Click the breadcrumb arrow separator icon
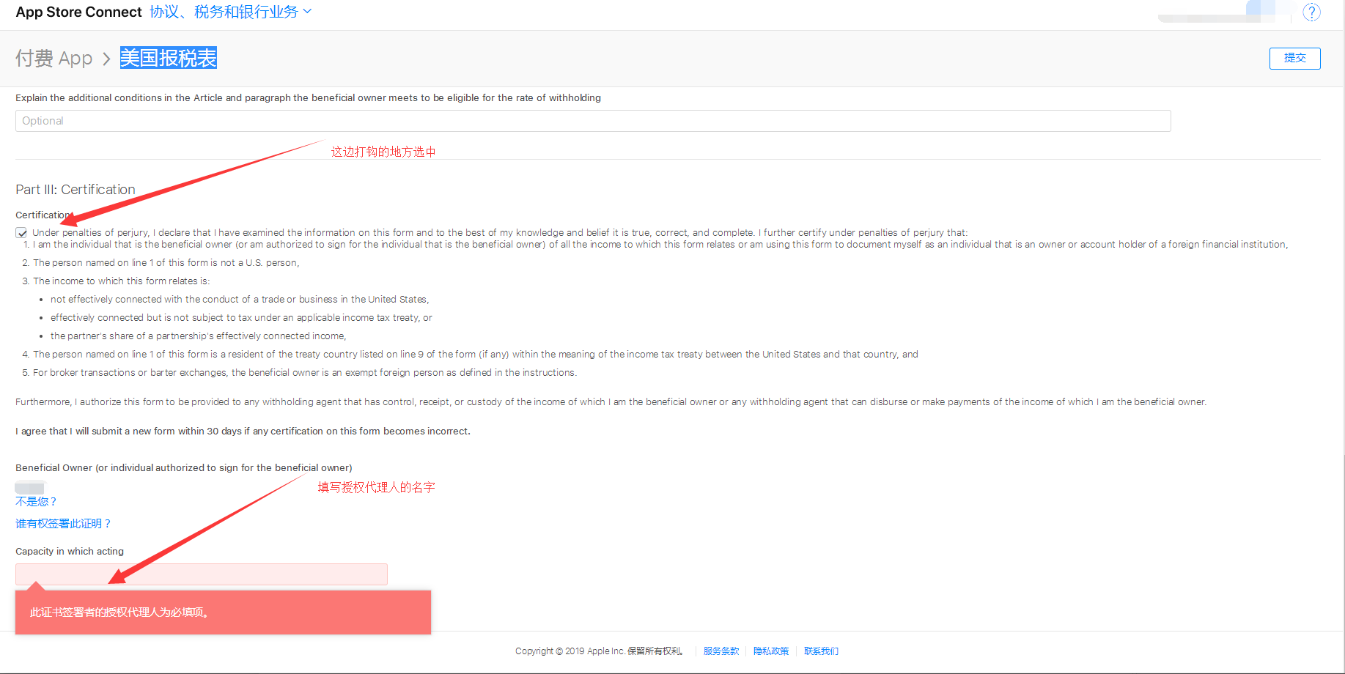The width and height of the screenshot is (1345, 674). [x=106, y=59]
